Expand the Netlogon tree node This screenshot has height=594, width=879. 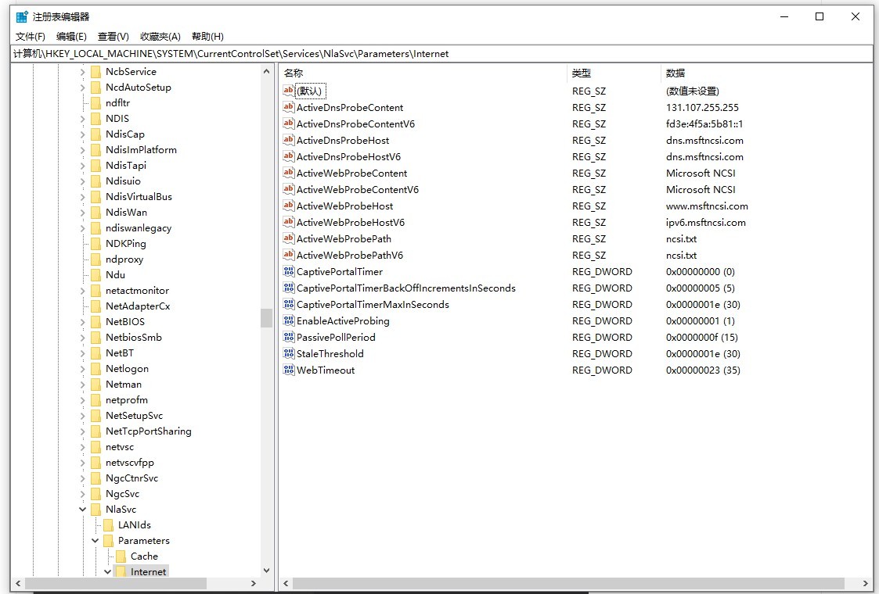(82, 368)
